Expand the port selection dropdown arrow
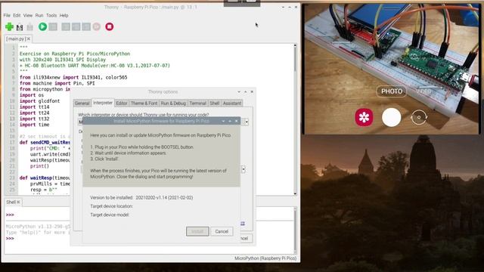 point(244,169)
